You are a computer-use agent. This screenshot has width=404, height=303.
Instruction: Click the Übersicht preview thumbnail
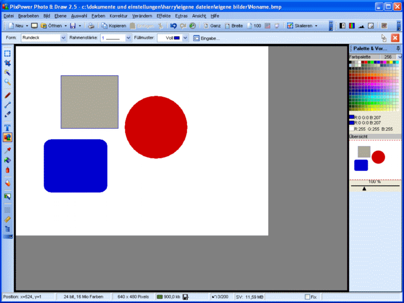(375, 160)
